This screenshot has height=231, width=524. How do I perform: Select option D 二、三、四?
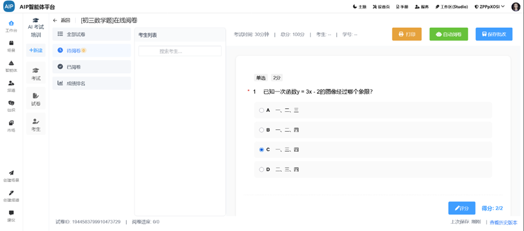pos(373,169)
